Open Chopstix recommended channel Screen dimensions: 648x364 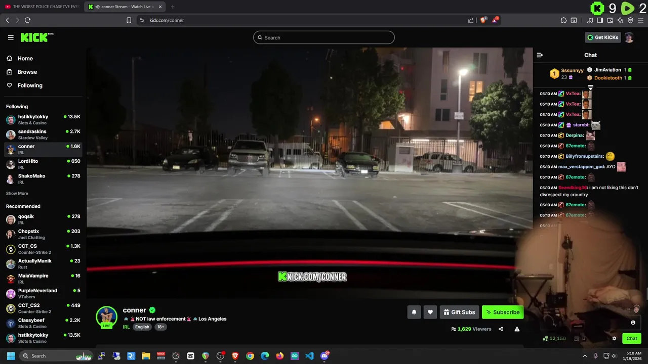tap(43, 234)
